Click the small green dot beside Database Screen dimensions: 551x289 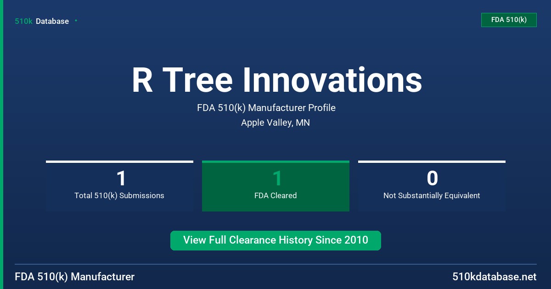point(76,21)
